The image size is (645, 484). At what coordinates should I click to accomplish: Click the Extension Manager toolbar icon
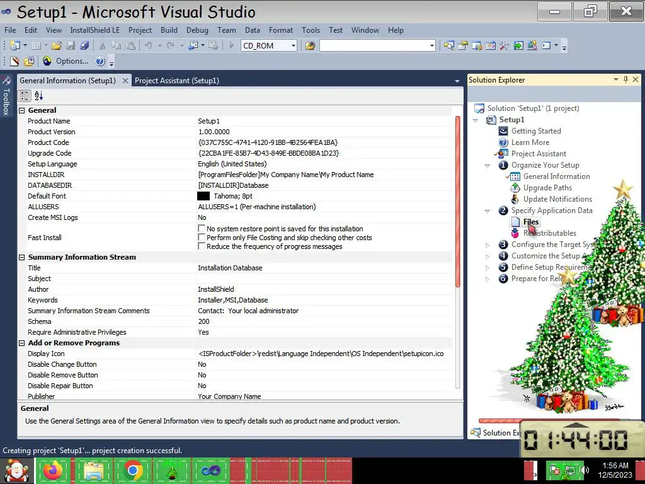click(532, 45)
